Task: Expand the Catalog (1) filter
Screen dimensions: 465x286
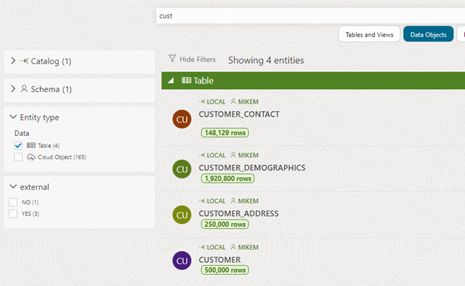Action: (x=13, y=61)
